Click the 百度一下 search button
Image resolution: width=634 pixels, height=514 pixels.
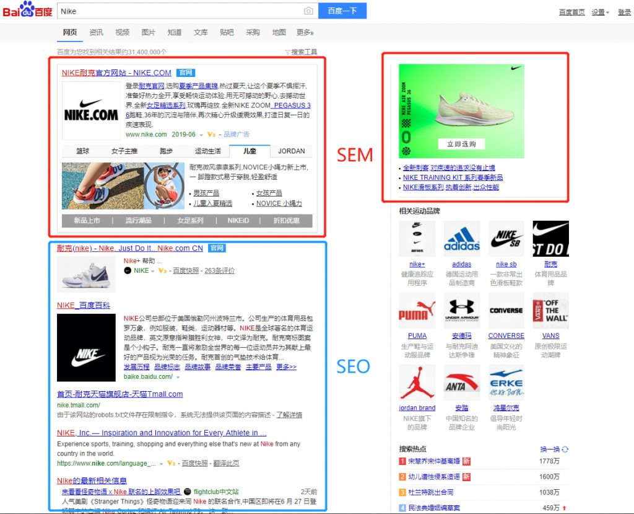pyautogui.click(x=343, y=11)
